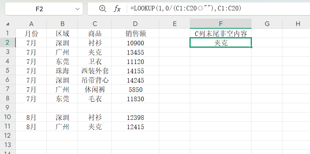Select row 5 header
Screen dimensions: 310x154
(x=8, y=71)
